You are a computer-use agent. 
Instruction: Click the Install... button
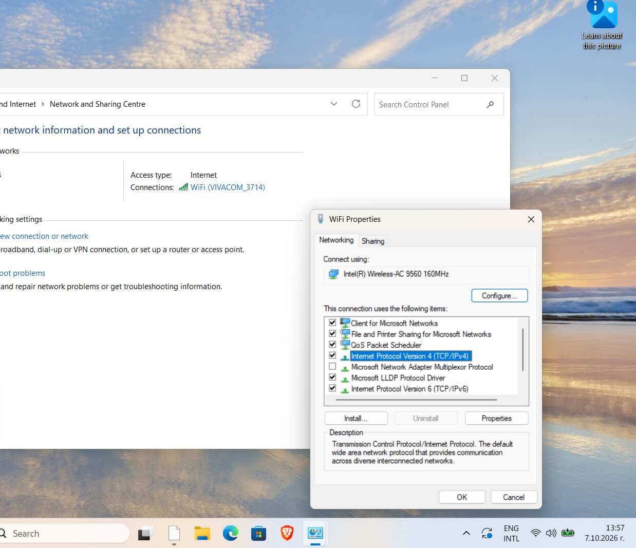[356, 418]
